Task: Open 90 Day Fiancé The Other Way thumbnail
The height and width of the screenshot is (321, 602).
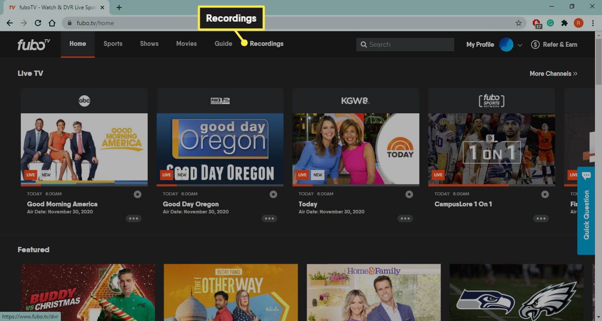Action: [231, 292]
